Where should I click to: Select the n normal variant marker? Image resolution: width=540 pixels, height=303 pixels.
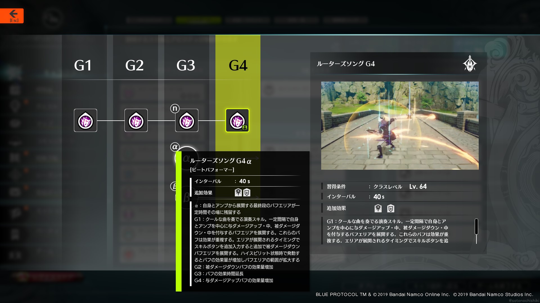coord(175,108)
